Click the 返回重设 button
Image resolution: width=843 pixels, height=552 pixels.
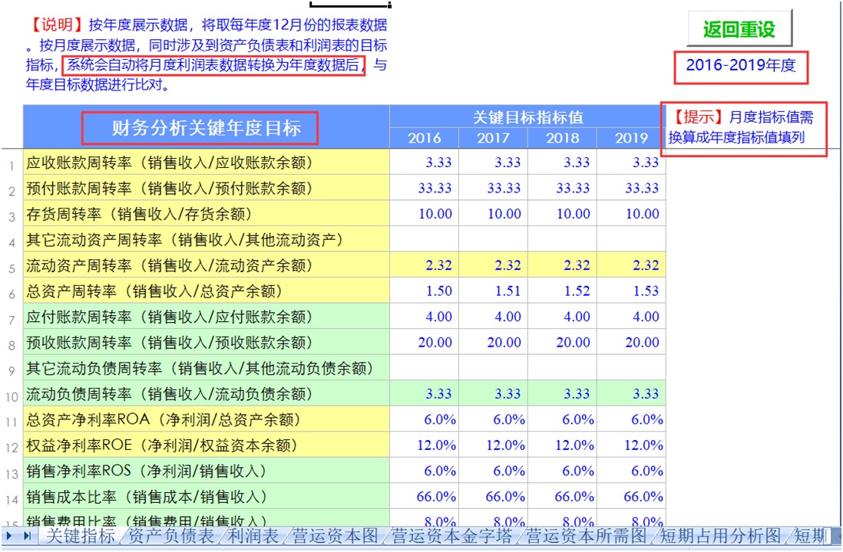(739, 29)
